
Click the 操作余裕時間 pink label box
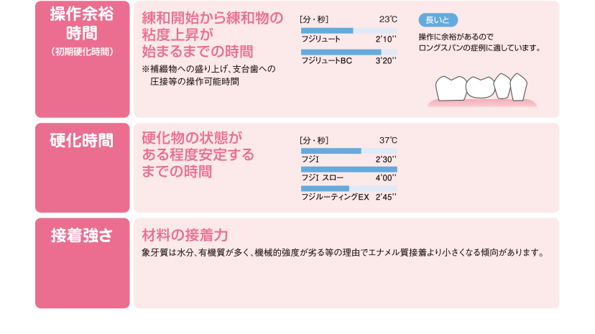pos(83,59)
